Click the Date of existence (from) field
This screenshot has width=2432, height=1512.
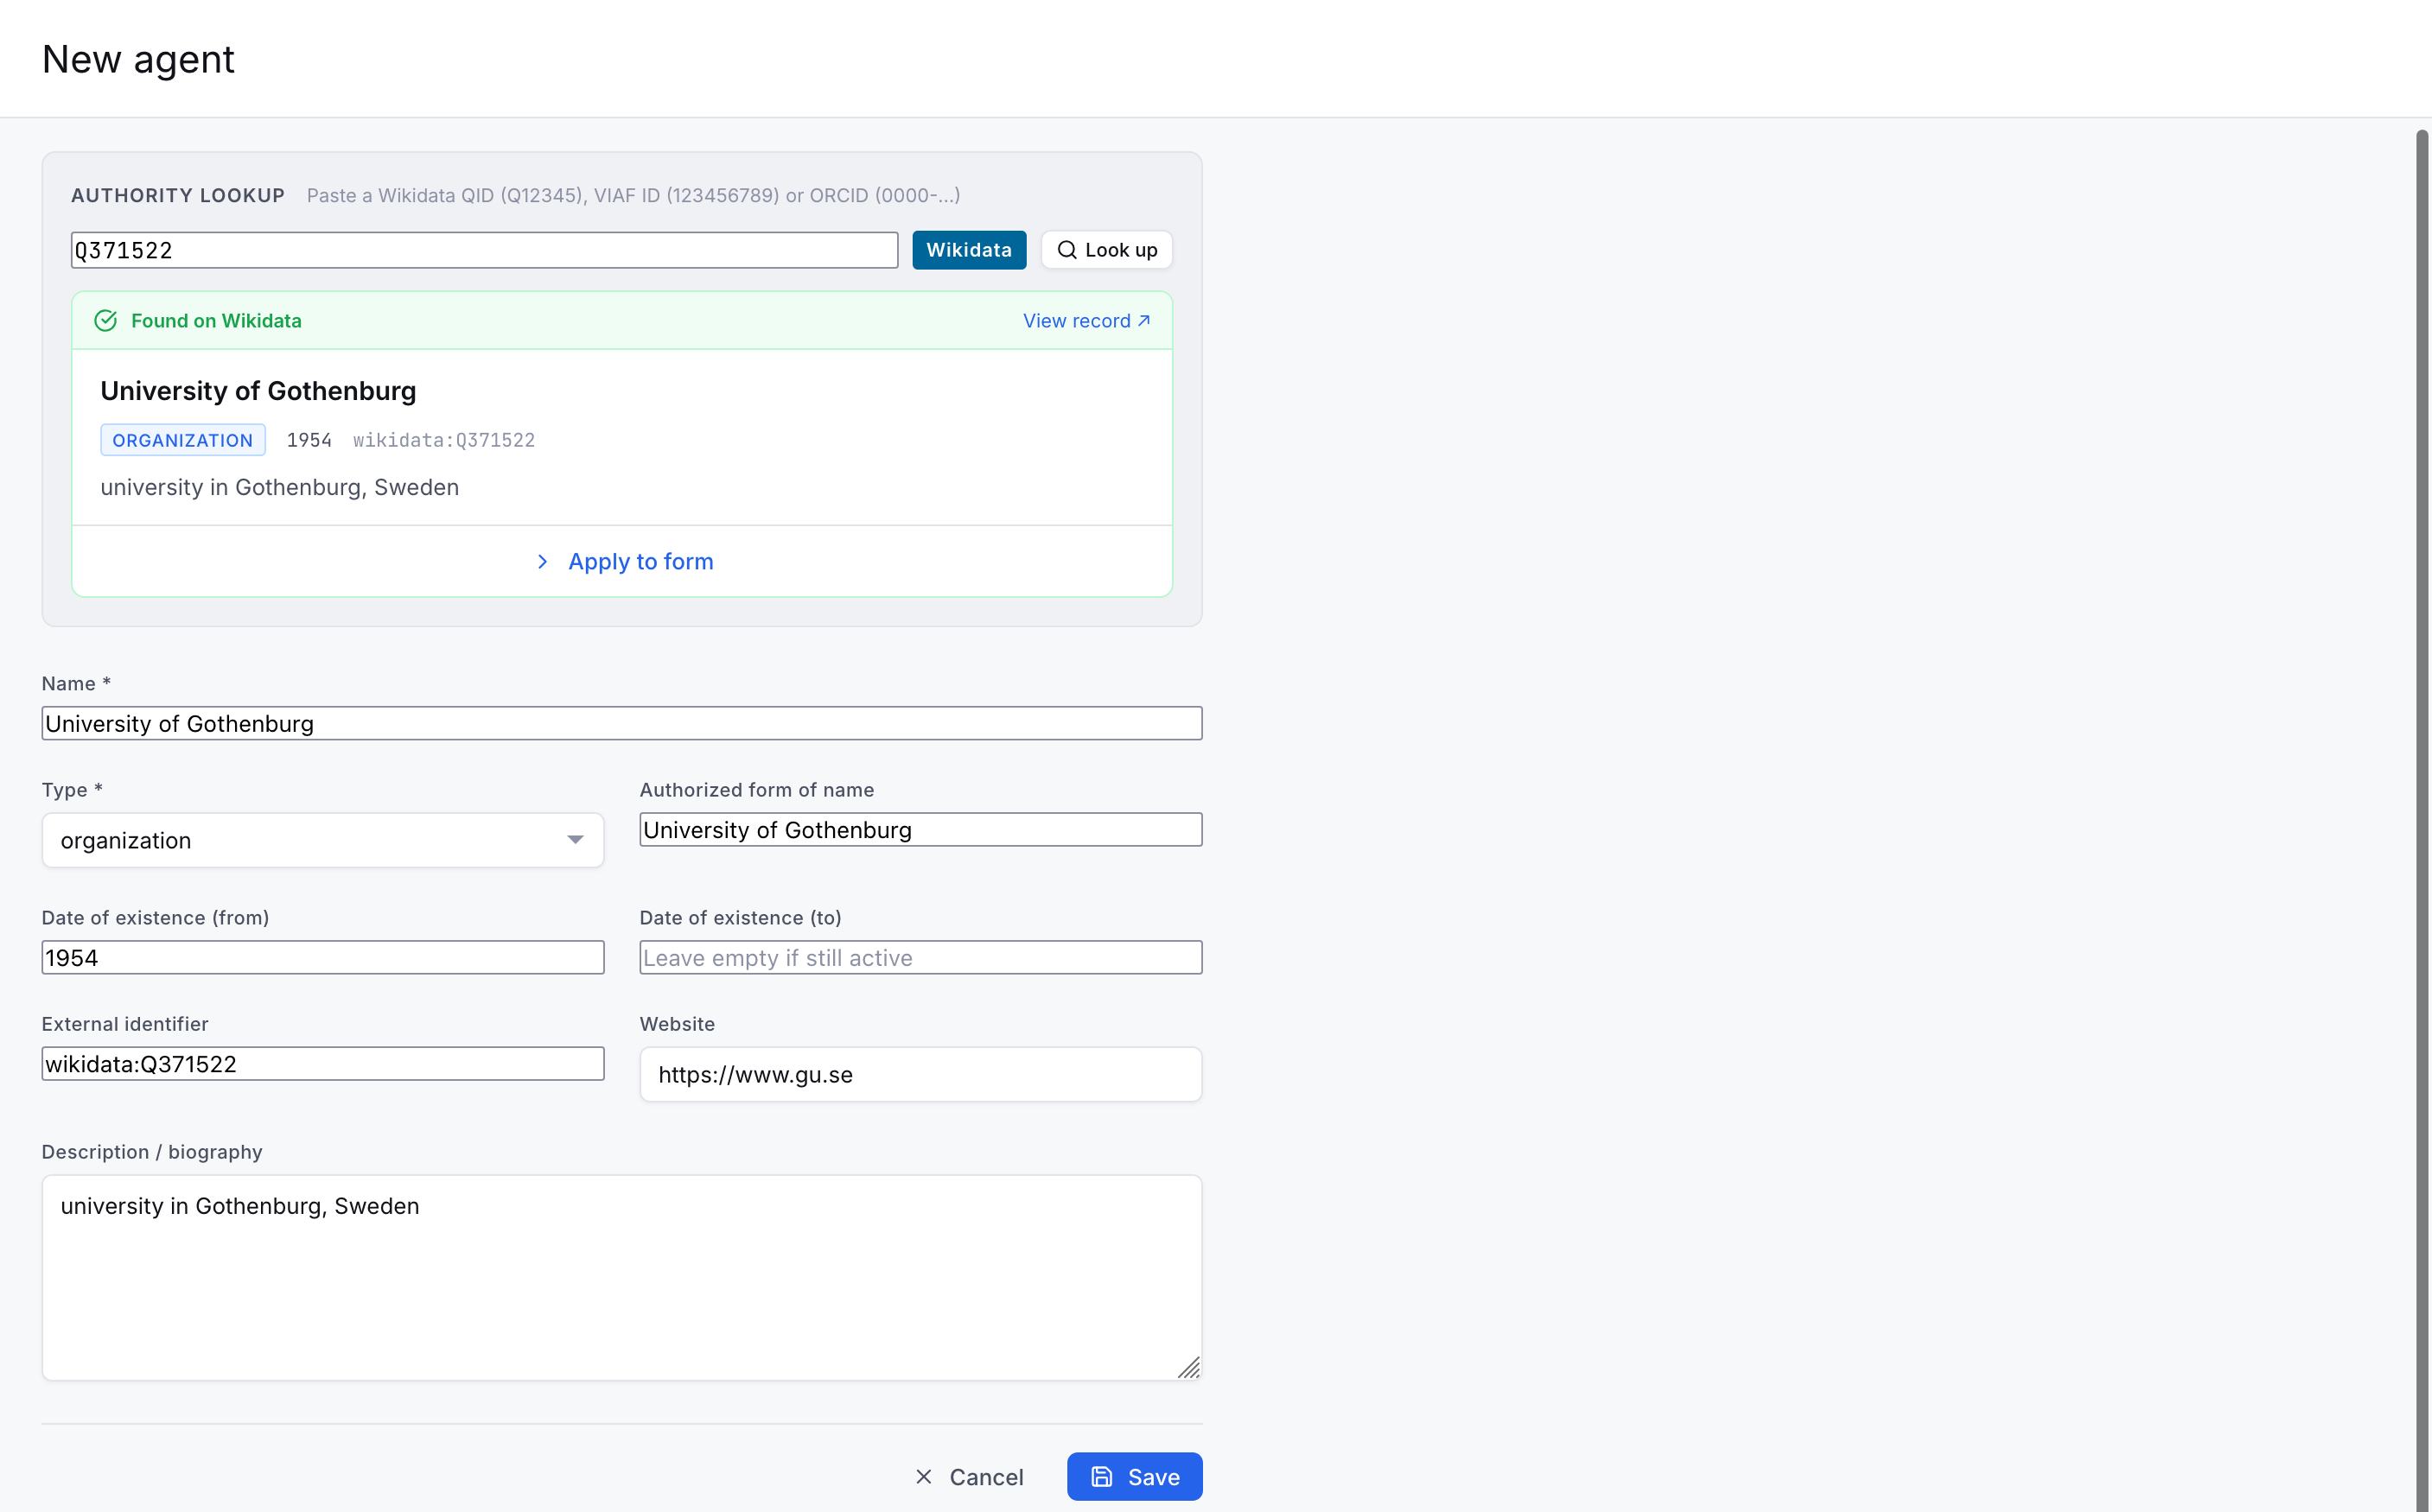(x=322, y=958)
